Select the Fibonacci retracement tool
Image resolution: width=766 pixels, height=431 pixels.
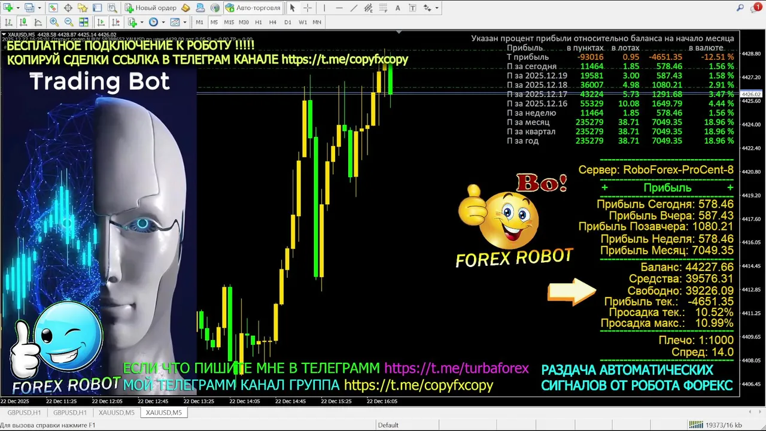tap(383, 8)
